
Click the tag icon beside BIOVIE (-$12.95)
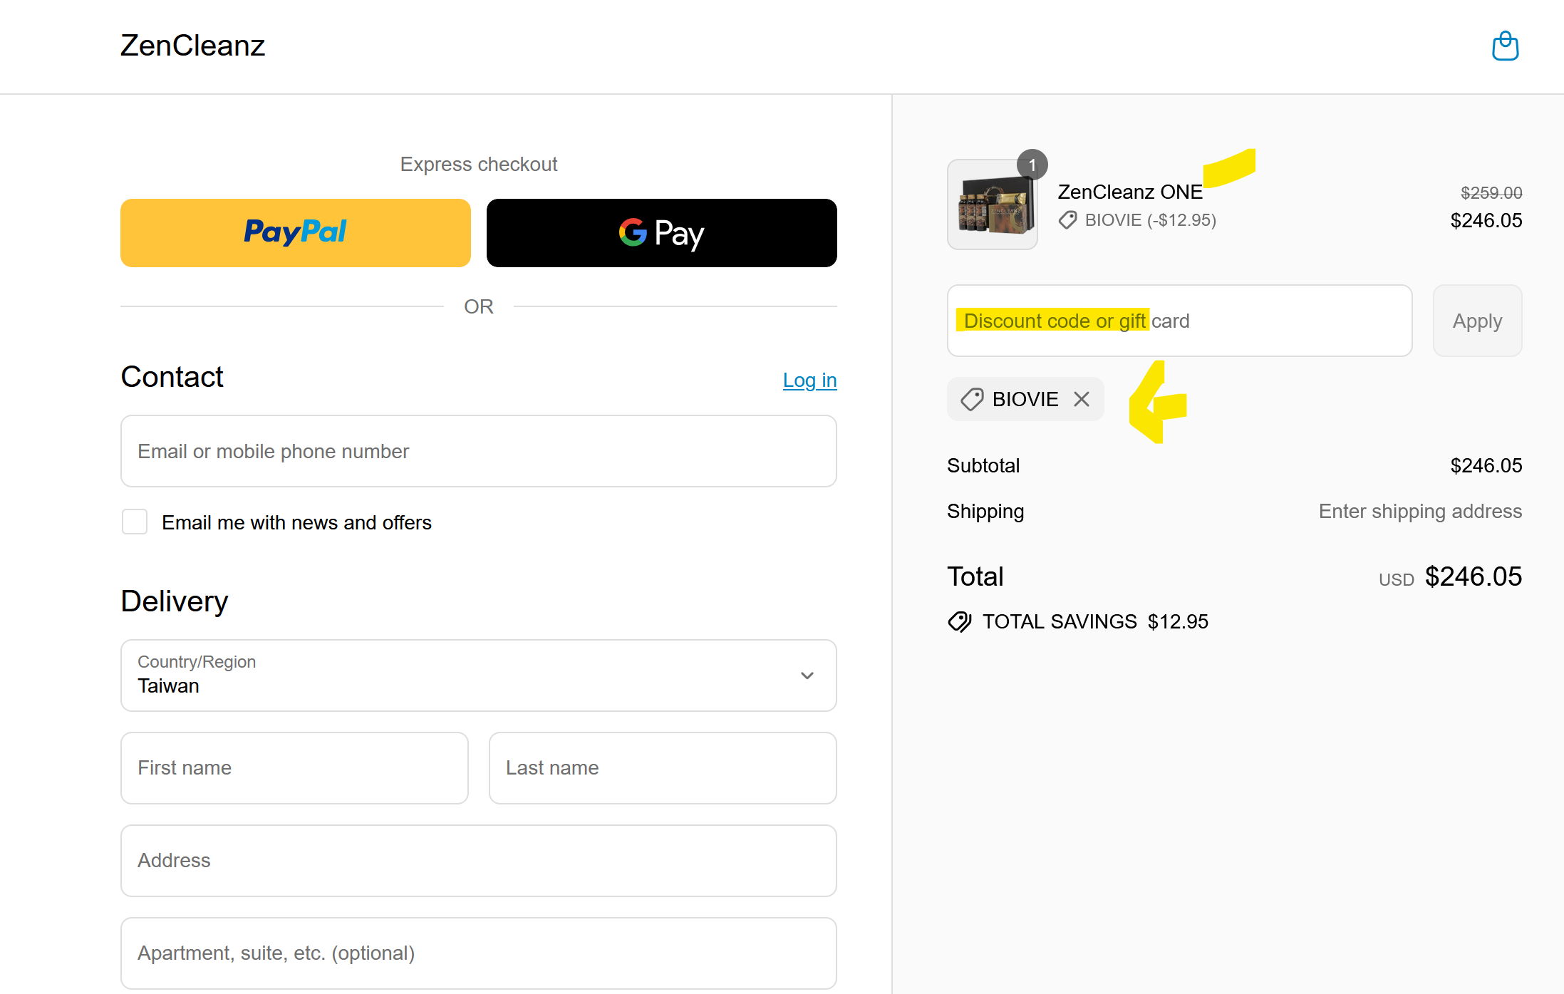[x=1067, y=220]
